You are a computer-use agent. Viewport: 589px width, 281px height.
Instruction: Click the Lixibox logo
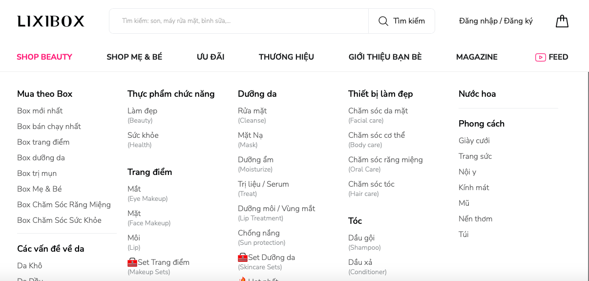[51, 21]
